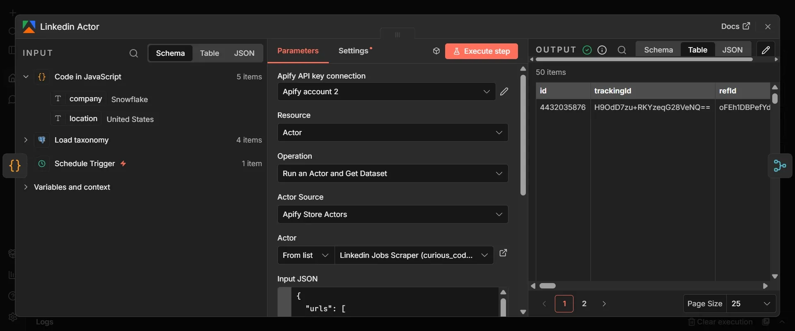Click the id cell 4432035876
Screen dimensions: 795x331
563,107
